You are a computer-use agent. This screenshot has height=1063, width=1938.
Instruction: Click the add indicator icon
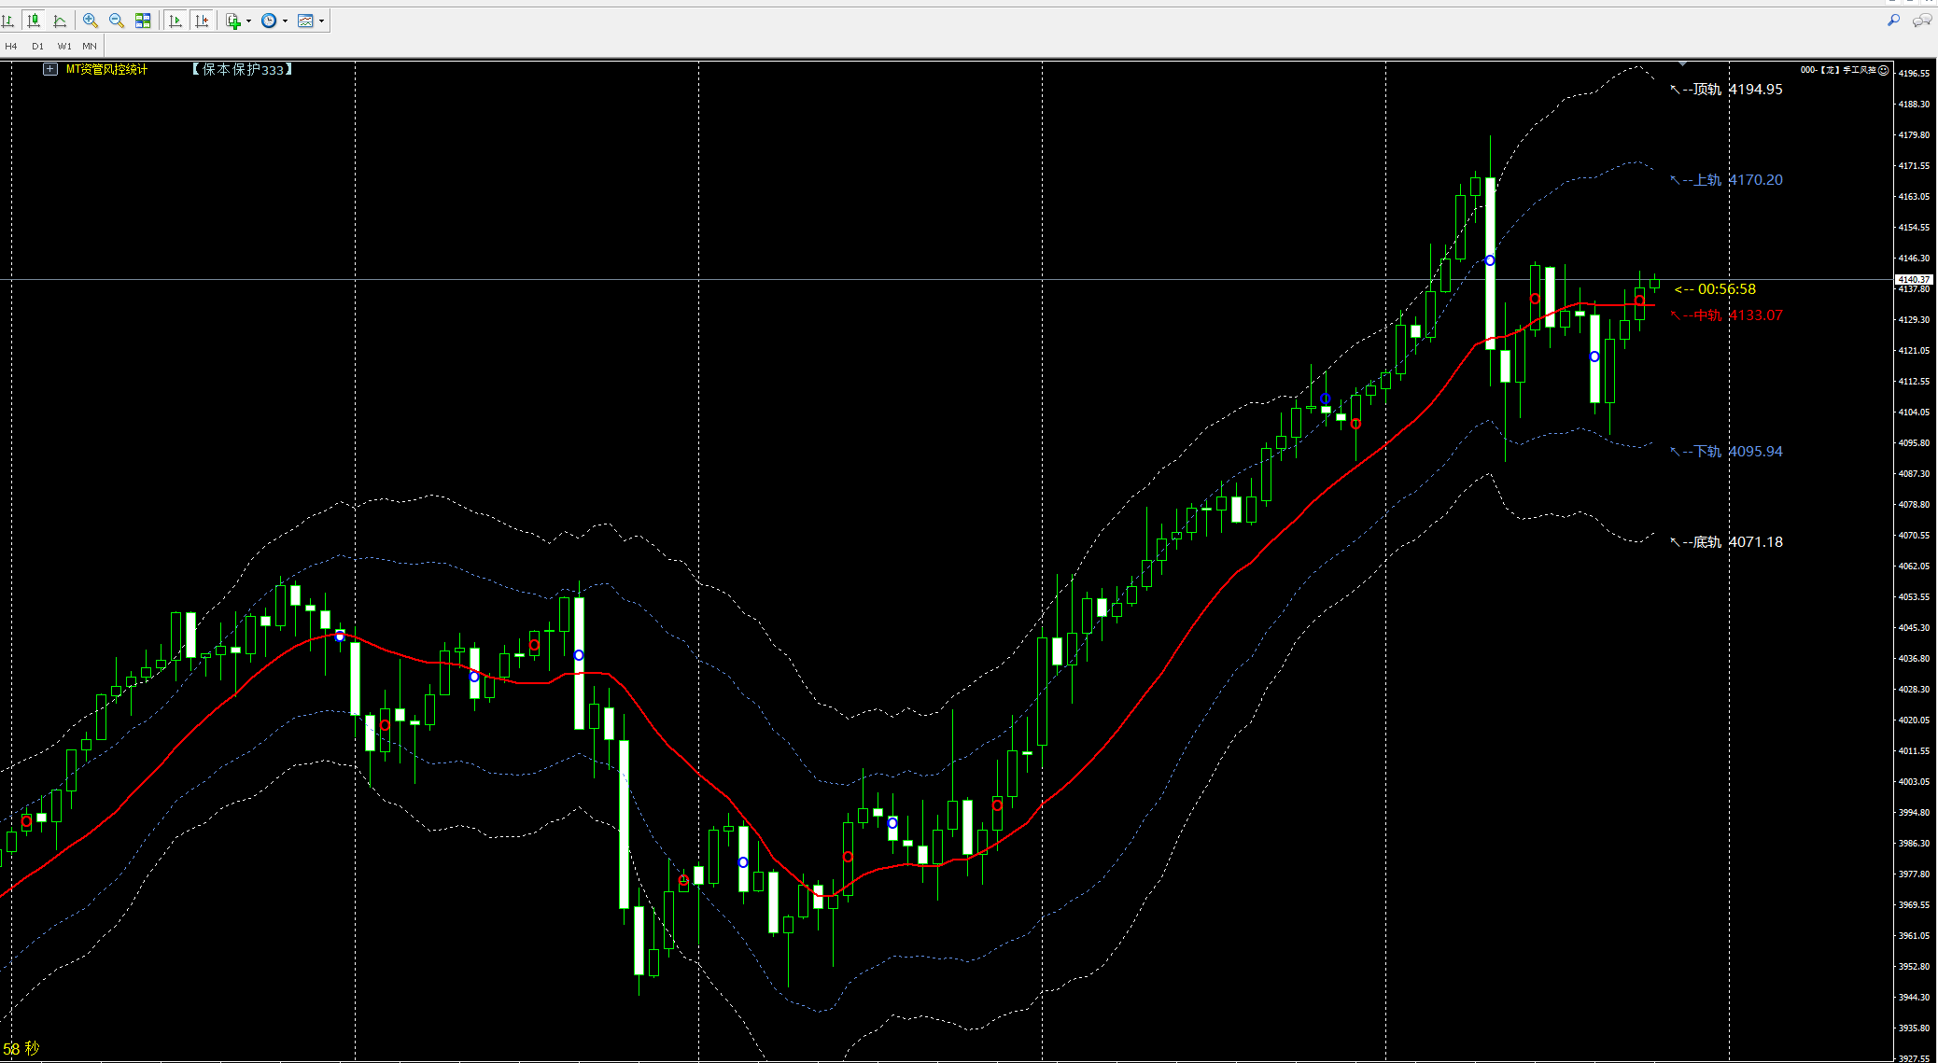click(x=233, y=21)
